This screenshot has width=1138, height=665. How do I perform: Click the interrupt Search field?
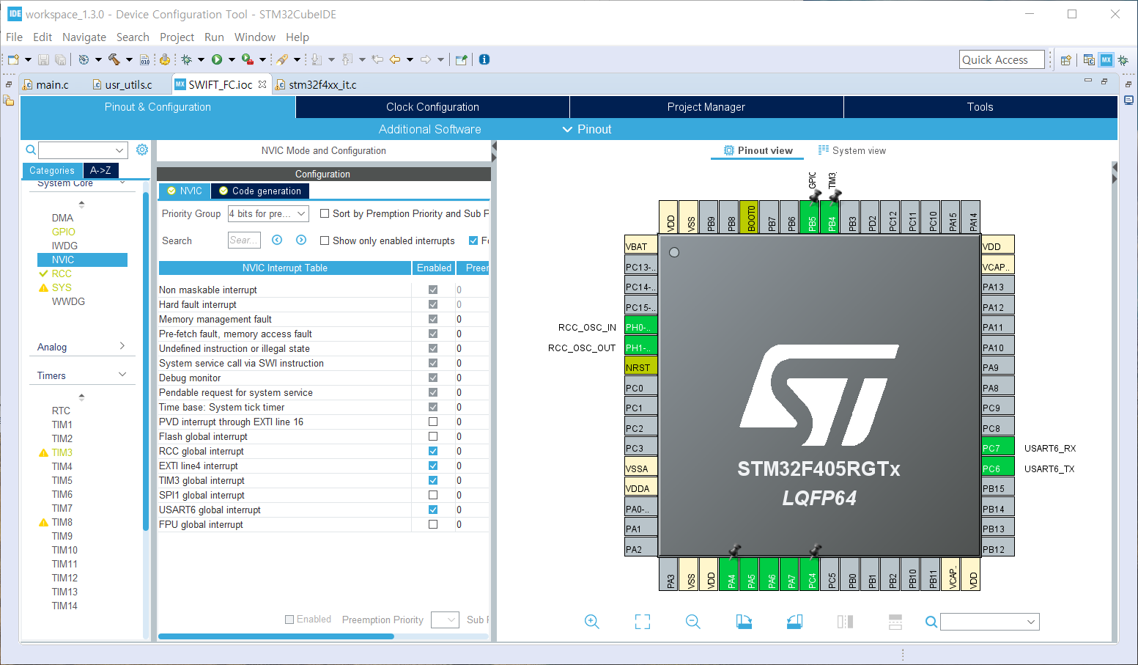(x=244, y=240)
